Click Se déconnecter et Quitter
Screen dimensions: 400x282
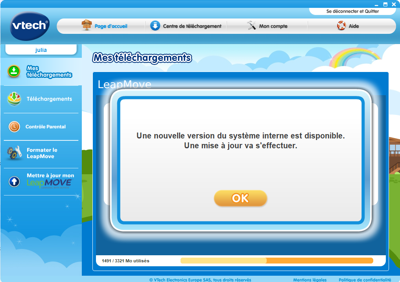(x=354, y=11)
